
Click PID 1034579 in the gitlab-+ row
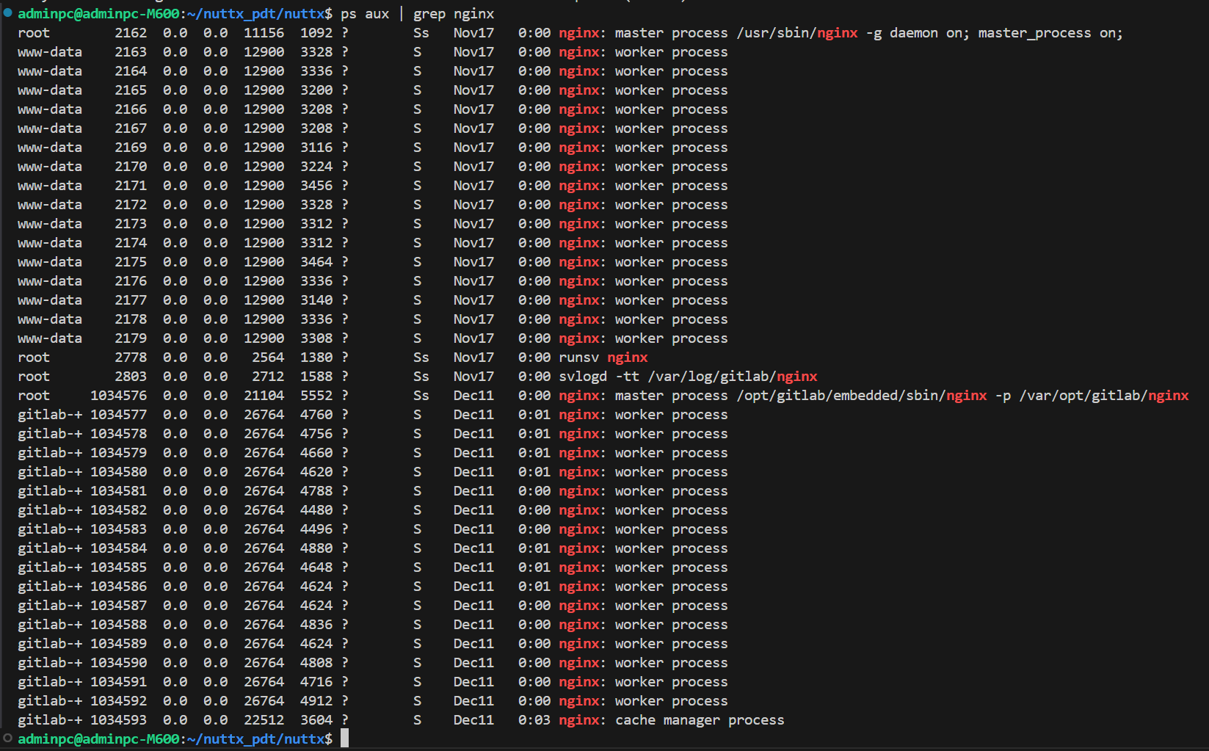coord(118,453)
